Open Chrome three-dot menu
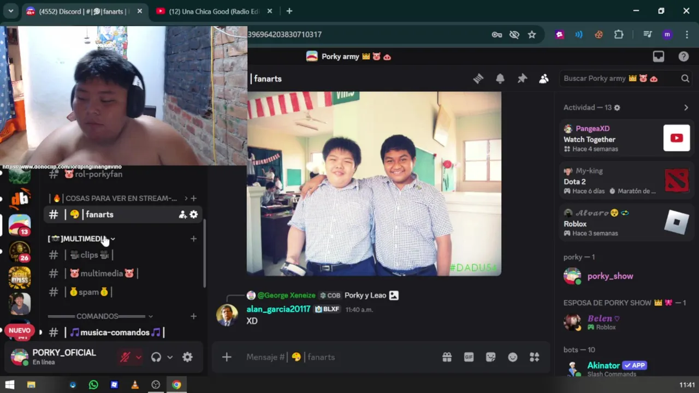This screenshot has height=393, width=699. (x=686, y=34)
